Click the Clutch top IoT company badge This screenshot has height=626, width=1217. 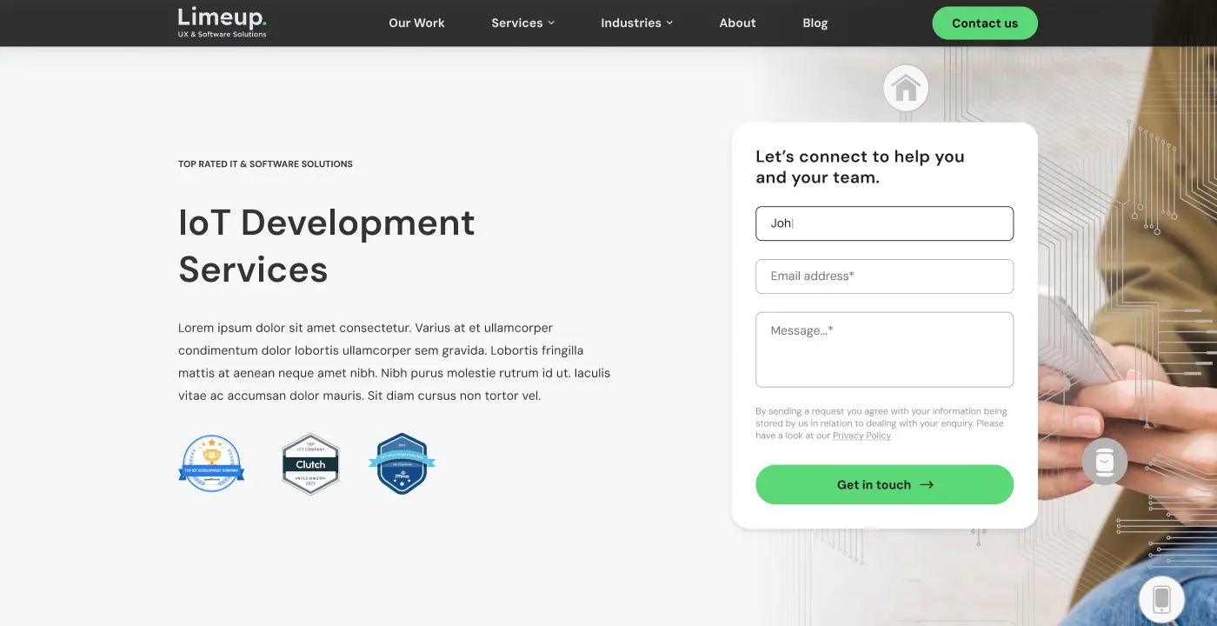[310, 464]
